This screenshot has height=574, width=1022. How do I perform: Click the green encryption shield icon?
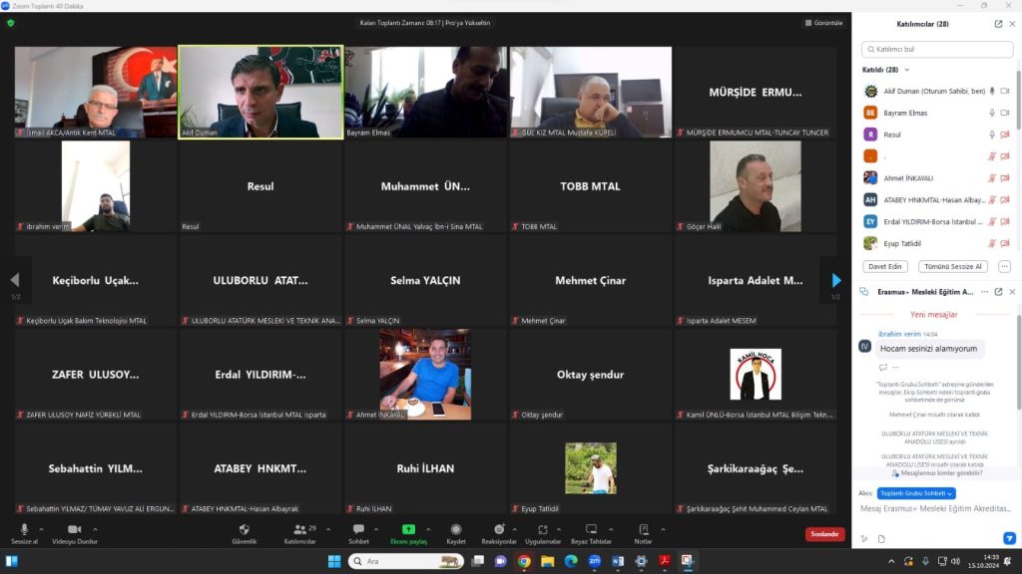(10, 23)
